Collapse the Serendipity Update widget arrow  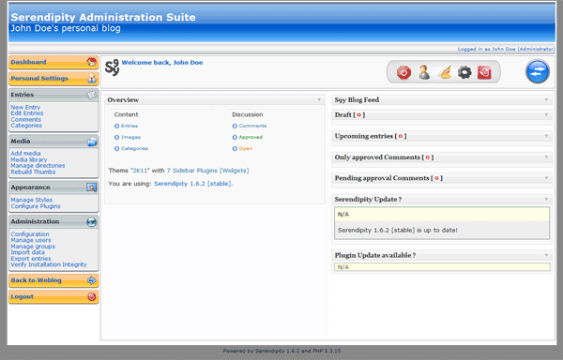[x=546, y=199]
